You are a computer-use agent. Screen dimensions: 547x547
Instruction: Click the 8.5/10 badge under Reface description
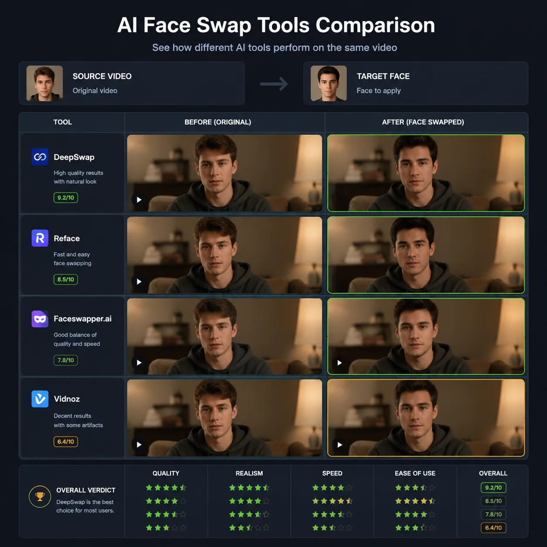click(x=66, y=279)
